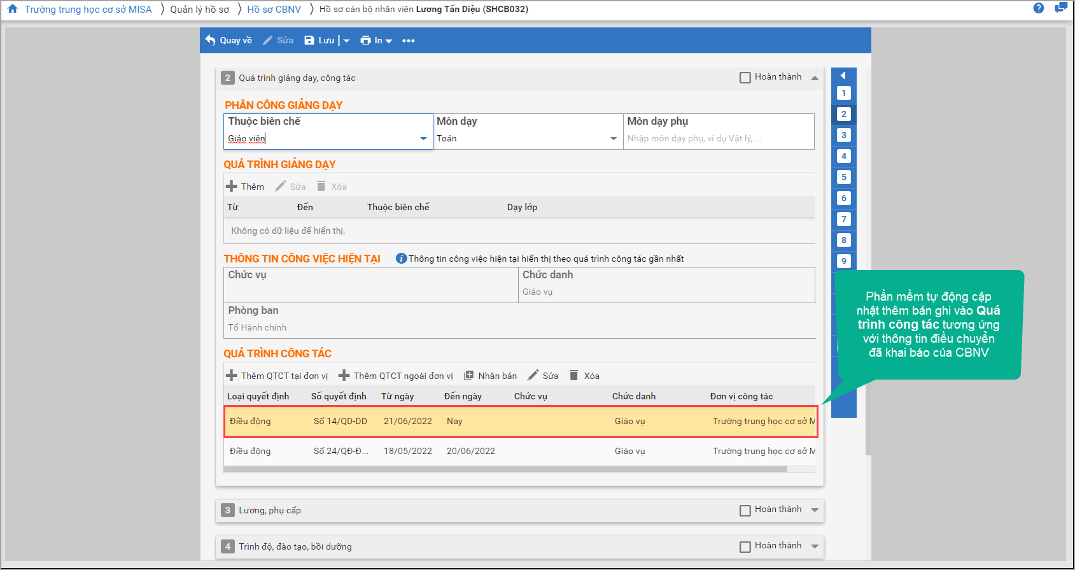This screenshot has height=570, width=1075.
Task: Click the In printer icon
Action: click(365, 40)
